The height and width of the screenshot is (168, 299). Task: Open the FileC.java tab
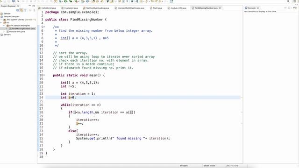click(156, 8)
